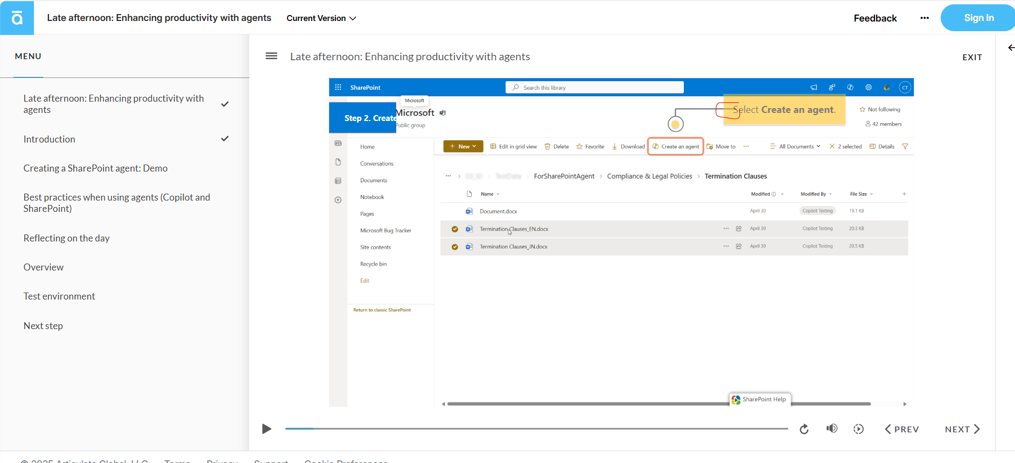
Task: Click Compliance & Legal Policies breadcrumb
Action: (x=649, y=176)
